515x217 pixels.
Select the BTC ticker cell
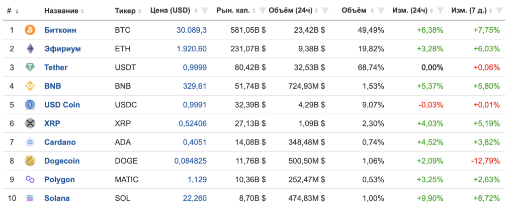click(x=123, y=30)
